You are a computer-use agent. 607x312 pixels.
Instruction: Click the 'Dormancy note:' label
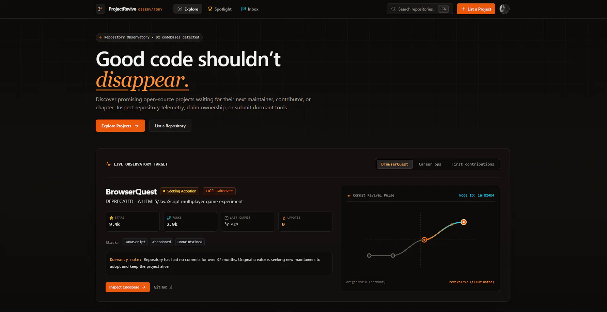coord(125,260)
